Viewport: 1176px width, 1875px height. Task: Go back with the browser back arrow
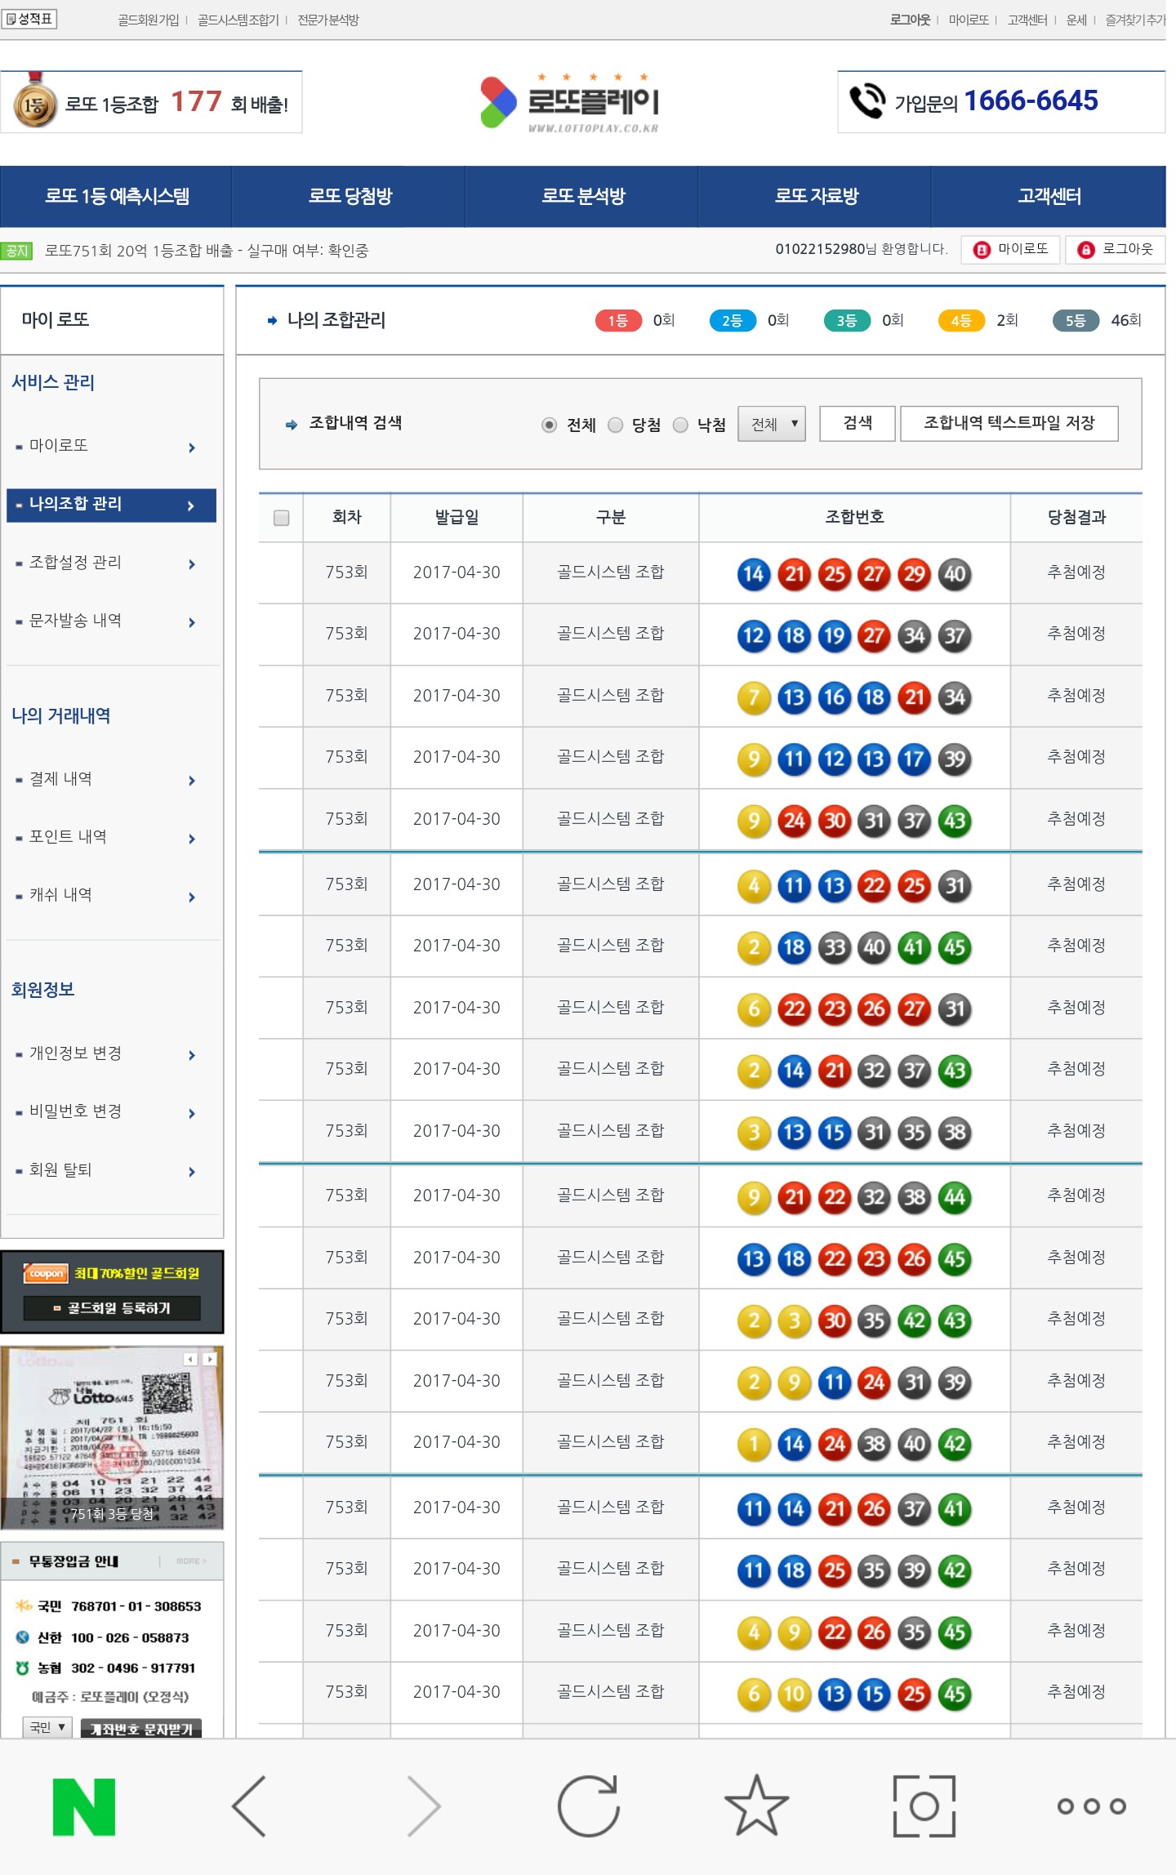click(250, 1806)
